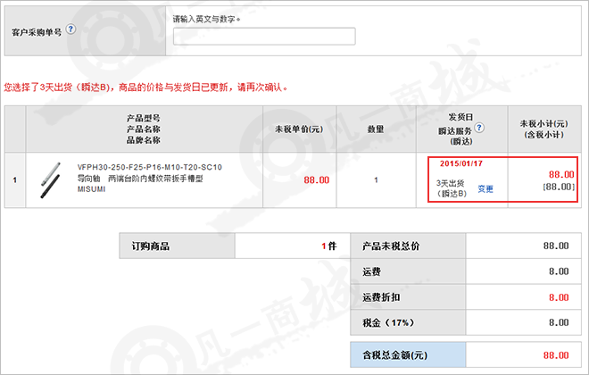Focus the customer purchase order number field

[x=264, y=36]
